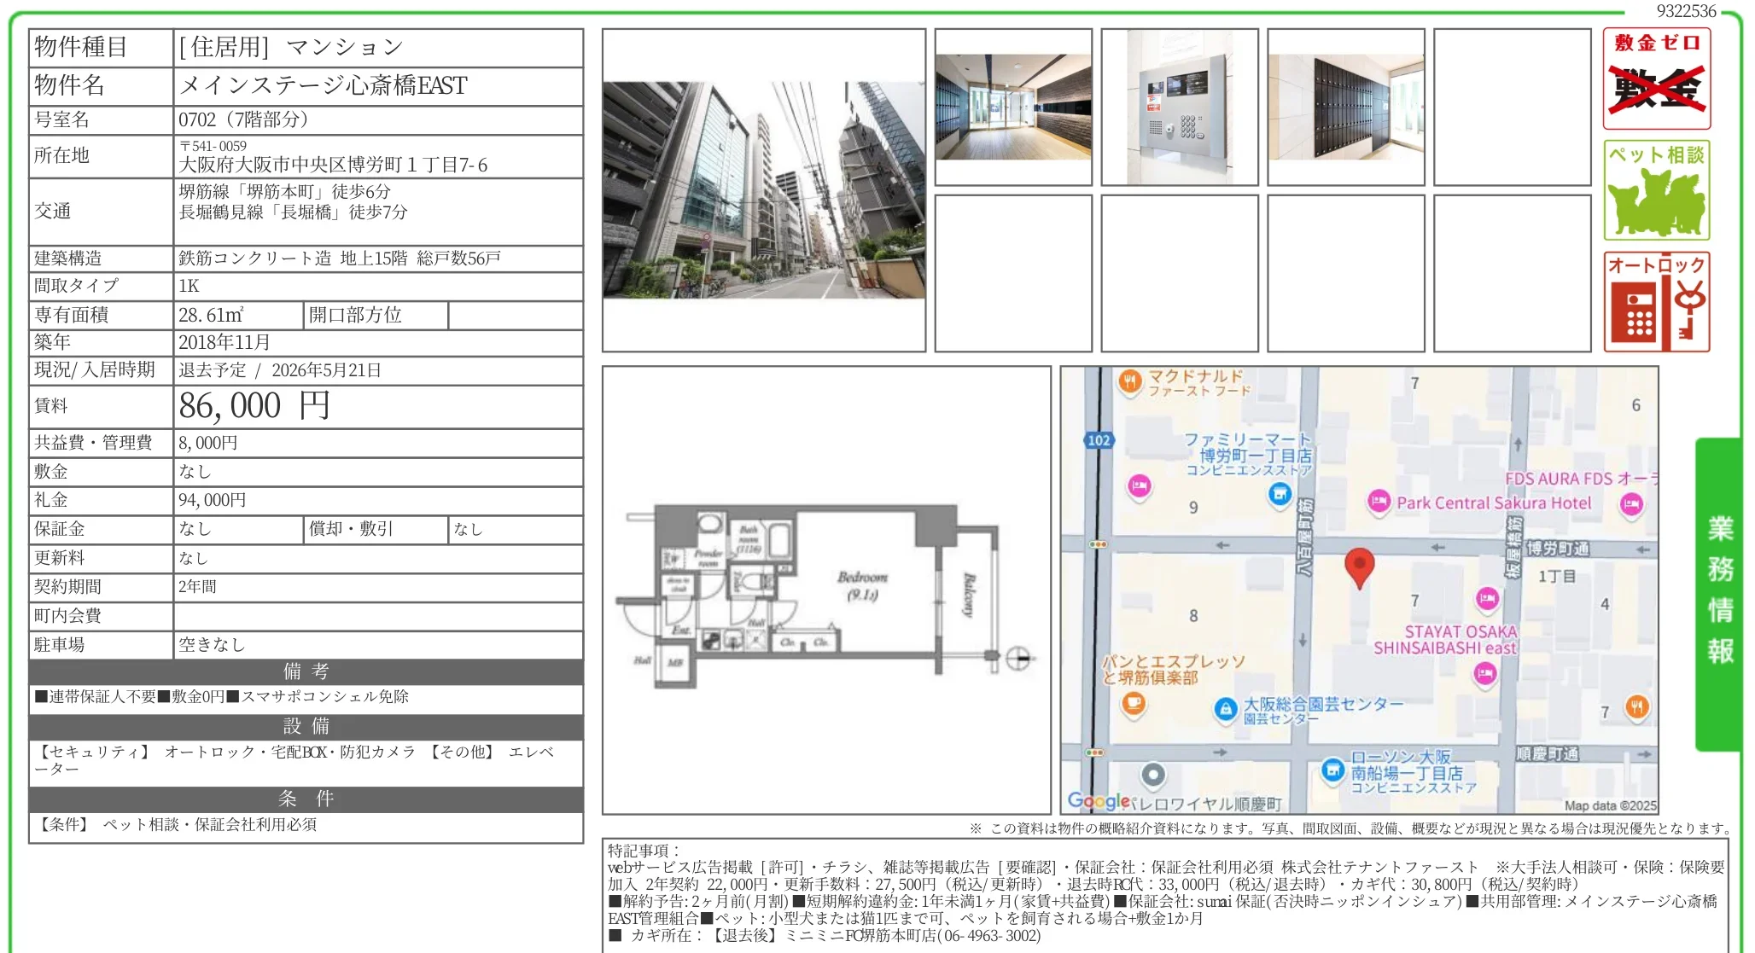
Task: Click McDonald's restaurant marker on map
Action: tap(1129, 381)
